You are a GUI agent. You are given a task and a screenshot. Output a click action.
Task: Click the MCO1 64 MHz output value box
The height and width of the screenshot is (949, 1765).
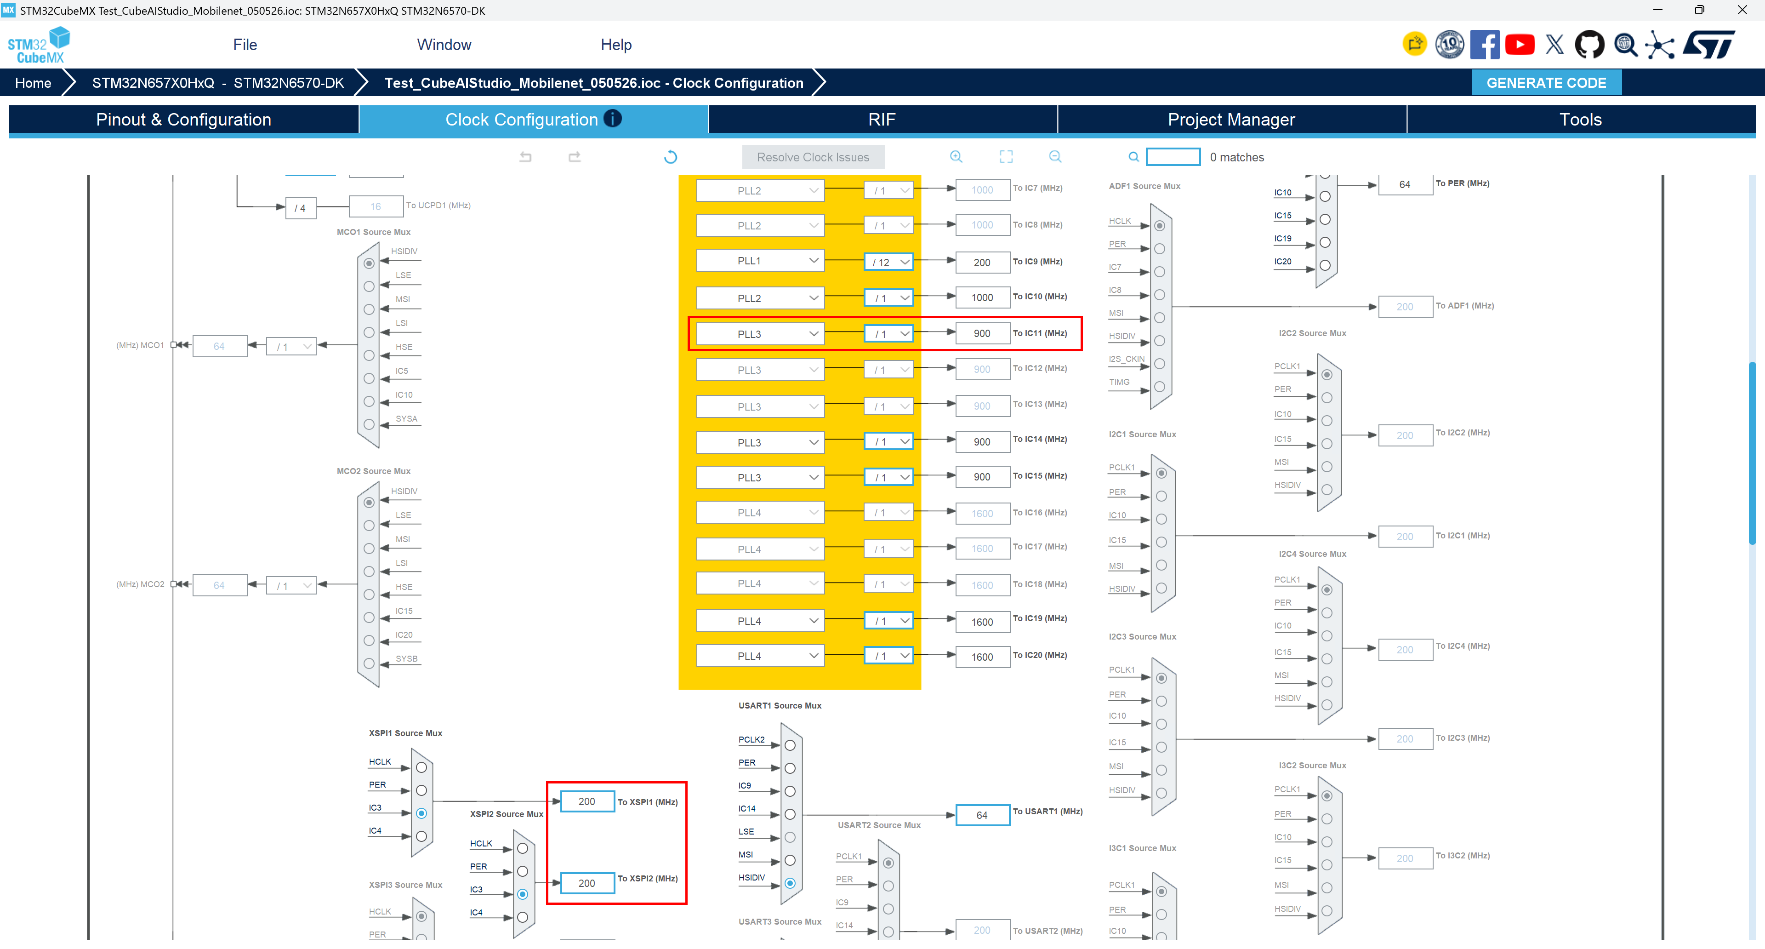coord(219,347)
